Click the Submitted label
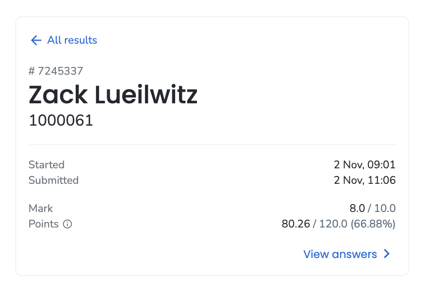The image size is (426, 292). point(53,180)
